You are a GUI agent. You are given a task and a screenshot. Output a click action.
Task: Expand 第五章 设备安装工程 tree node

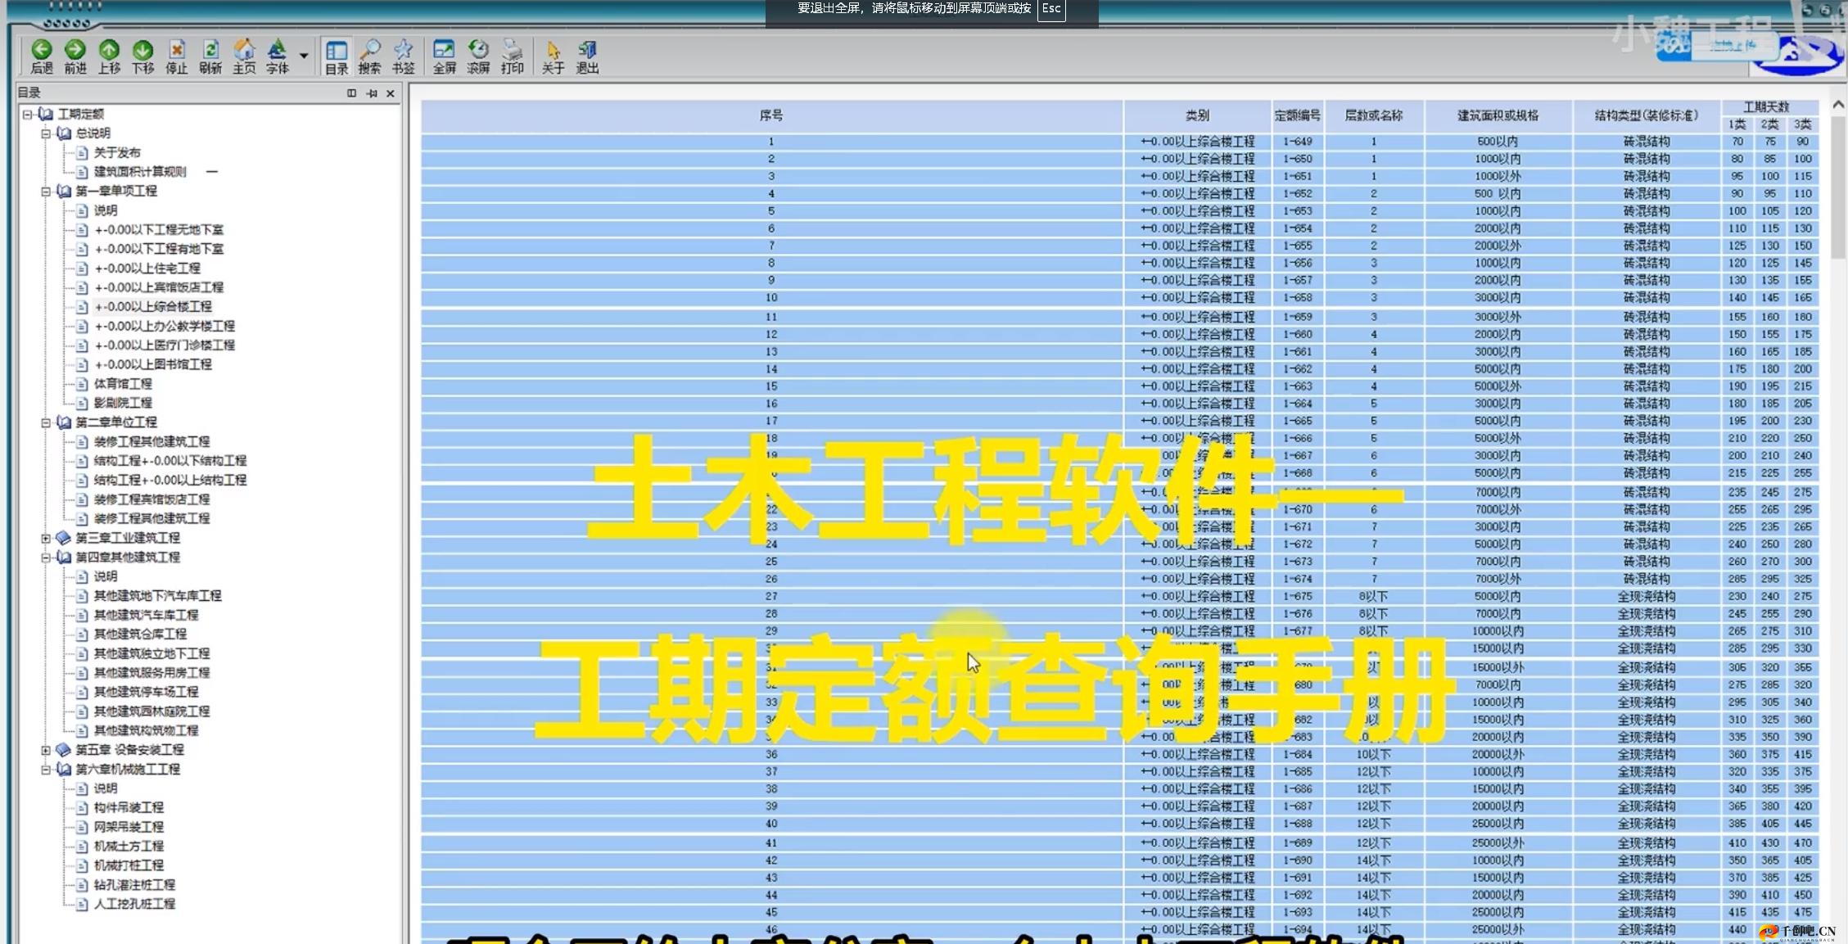tap(46, 750)
